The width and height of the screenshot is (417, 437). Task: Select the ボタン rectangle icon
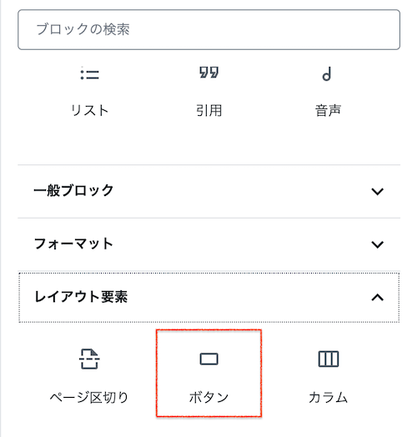tap(208, 359)
